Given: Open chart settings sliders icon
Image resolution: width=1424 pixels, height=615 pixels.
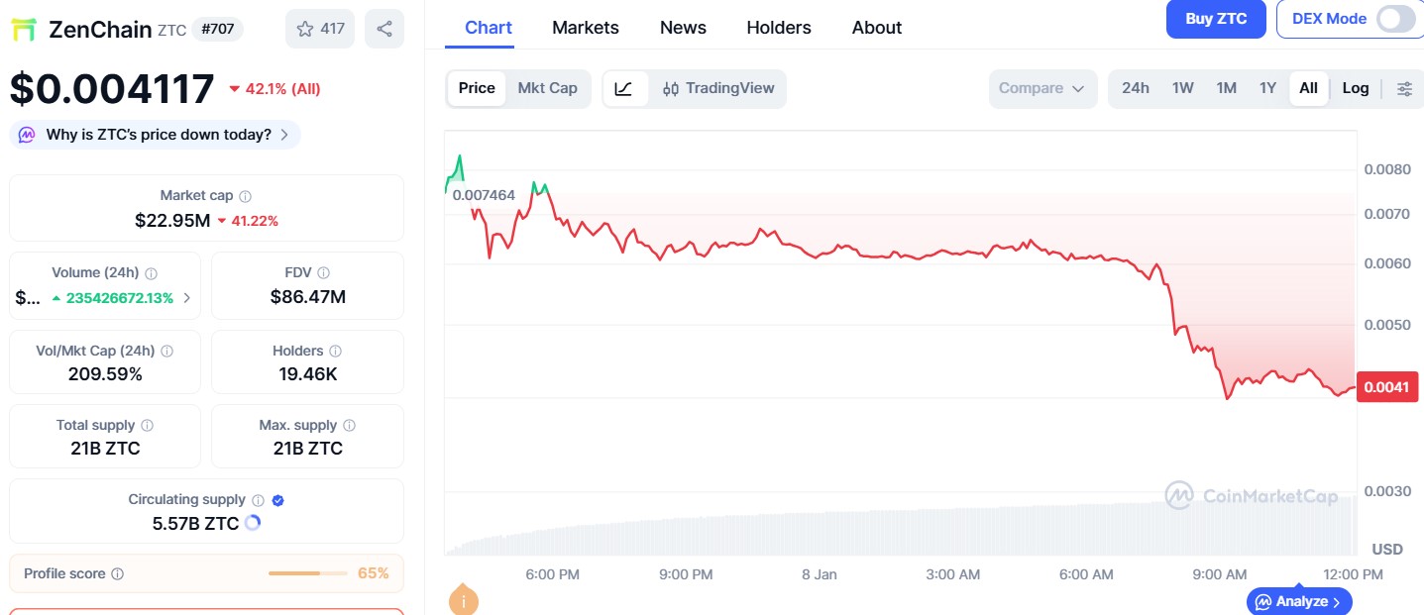Looking at the screenshot, I should (1404, 88).
